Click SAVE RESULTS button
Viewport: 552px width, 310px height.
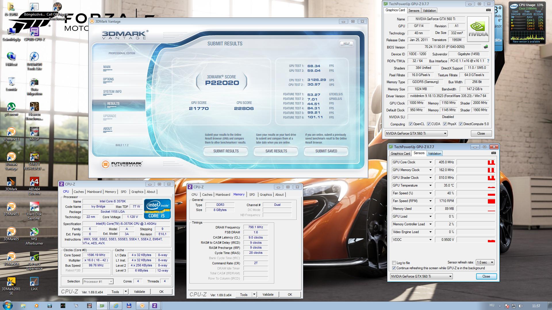[276, 151]
